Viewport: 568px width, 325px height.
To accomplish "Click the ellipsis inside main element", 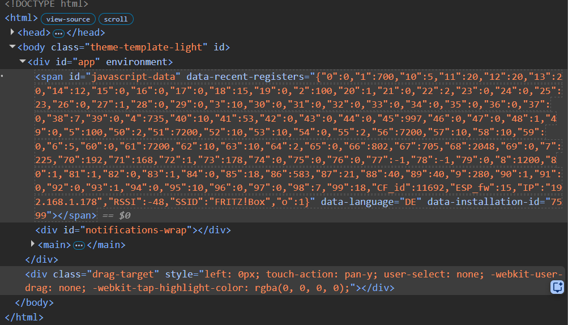I will tap(79, 246).
